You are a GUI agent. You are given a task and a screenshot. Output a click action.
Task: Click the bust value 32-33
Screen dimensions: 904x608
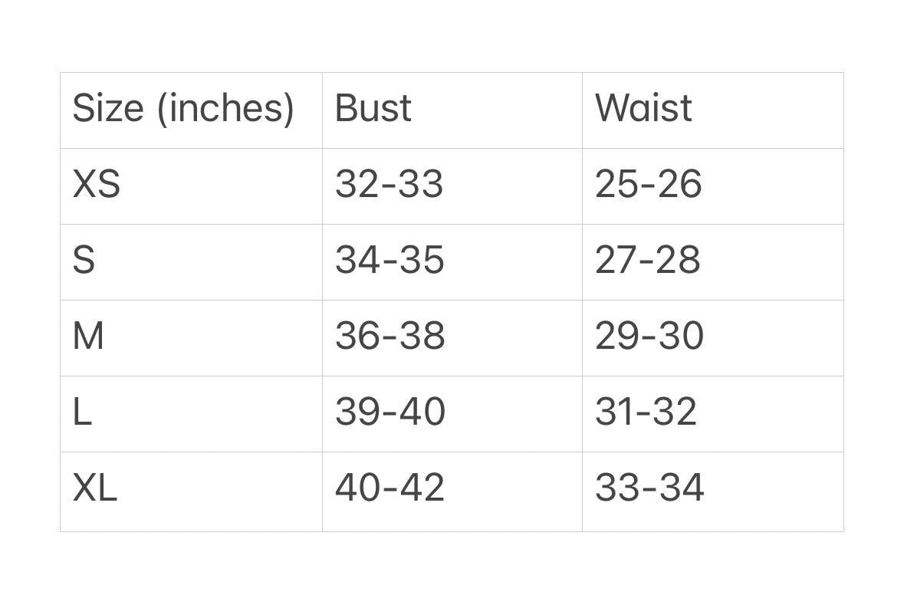389,185
